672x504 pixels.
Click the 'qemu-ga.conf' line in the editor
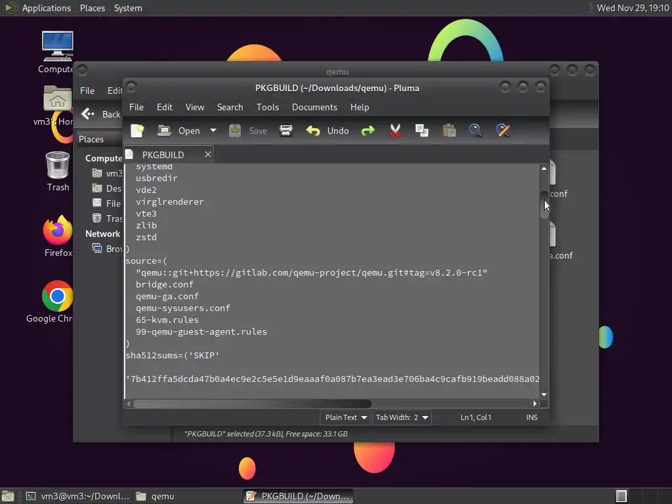coord(167,297)
